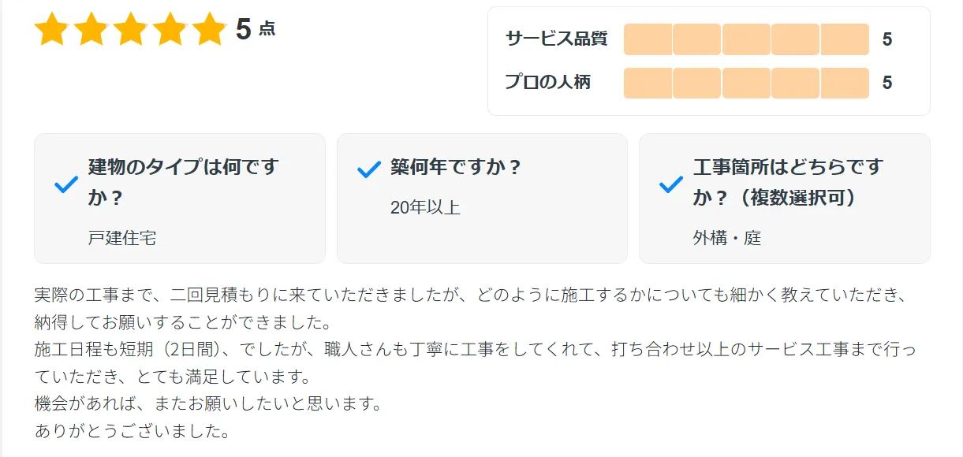
Task: Click the fourth yellow rating star
Action: click(x=170, y=30)
